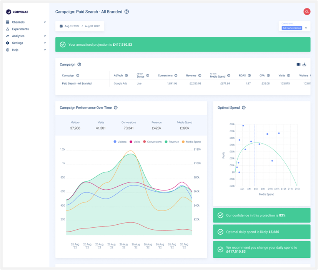
Task: Click the Analytics trend line icon
Action: coord(8,36)
